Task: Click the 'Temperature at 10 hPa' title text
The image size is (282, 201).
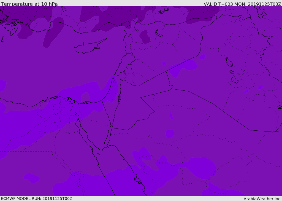Action: (29, 4)
